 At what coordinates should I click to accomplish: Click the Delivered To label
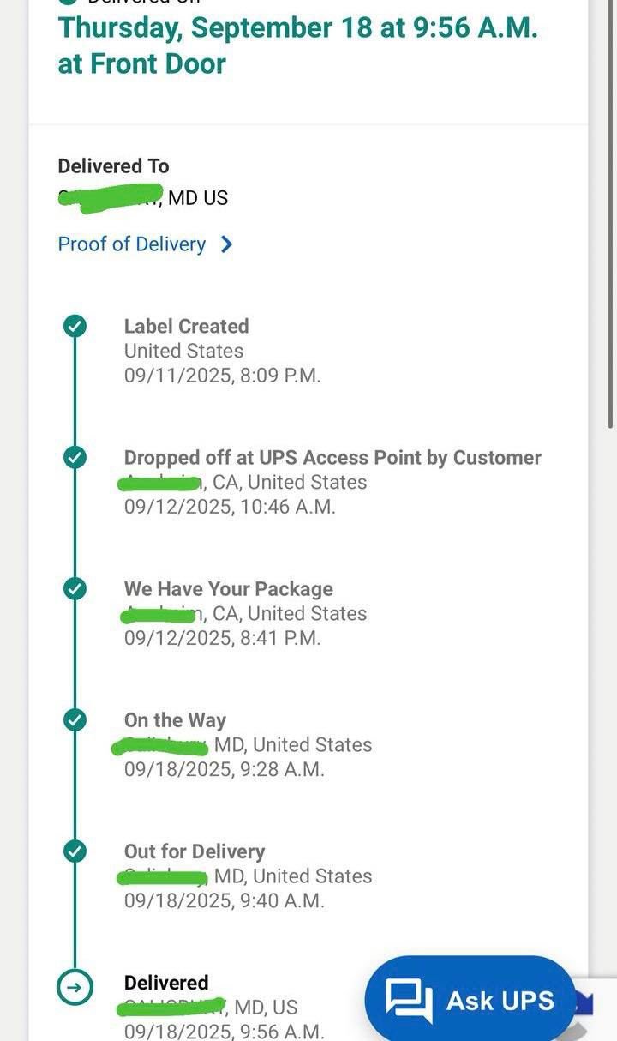(x=113, y=166)
